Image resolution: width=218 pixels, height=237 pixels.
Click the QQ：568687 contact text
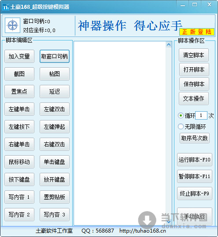tap(98, 231)
